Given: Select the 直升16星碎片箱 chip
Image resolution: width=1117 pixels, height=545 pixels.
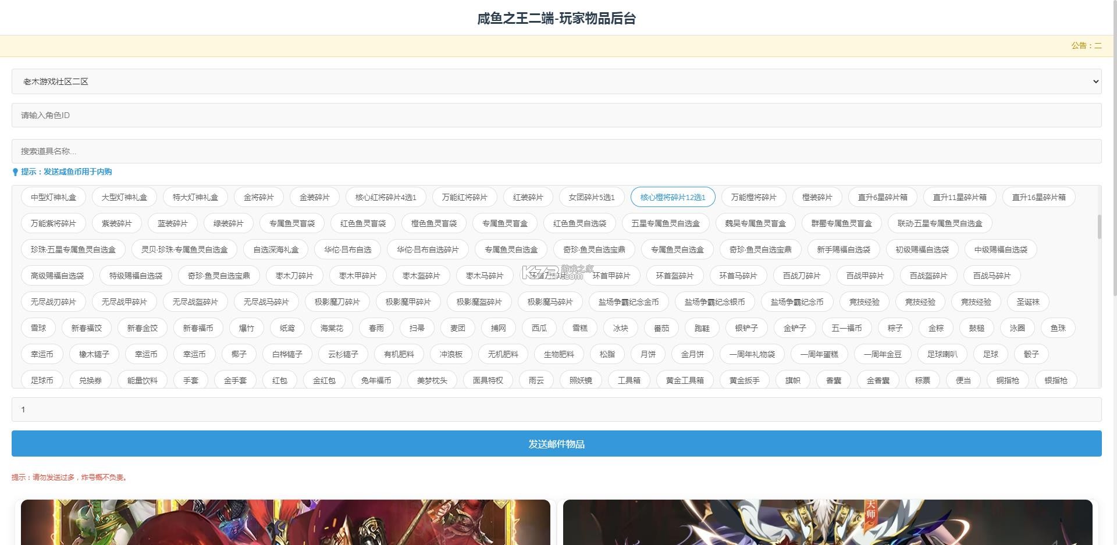Looking at the screenshot, I should (x=1039, y=197).
